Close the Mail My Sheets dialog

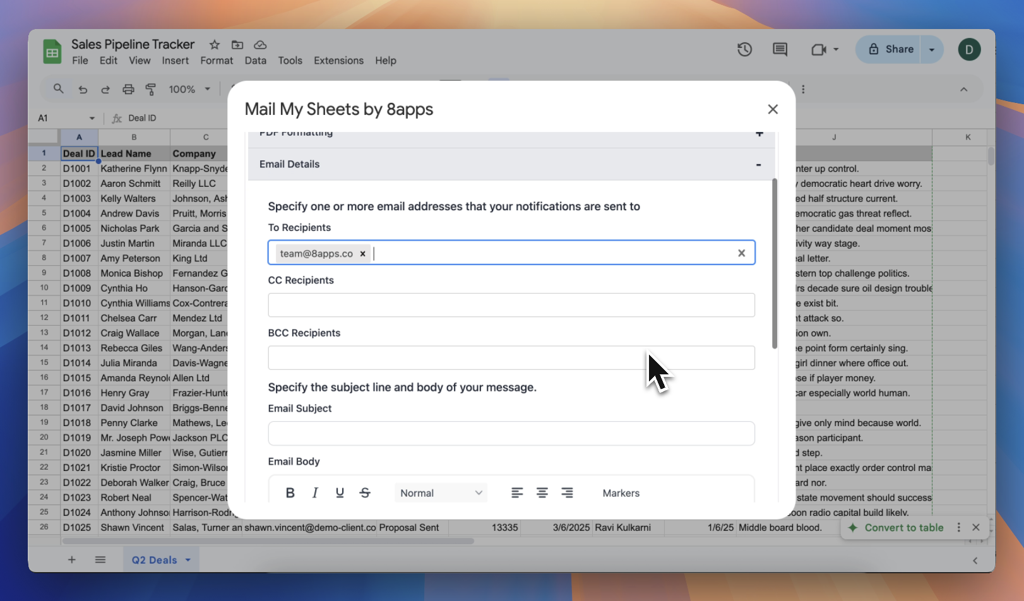tap(773, 109)
